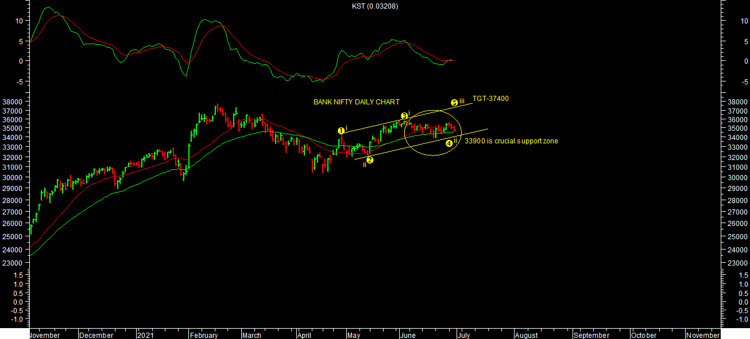Click yellow wave marker 1 on chart
This screenshot has width=750, height=339.
pyautogui.click(x=341, y=131)
